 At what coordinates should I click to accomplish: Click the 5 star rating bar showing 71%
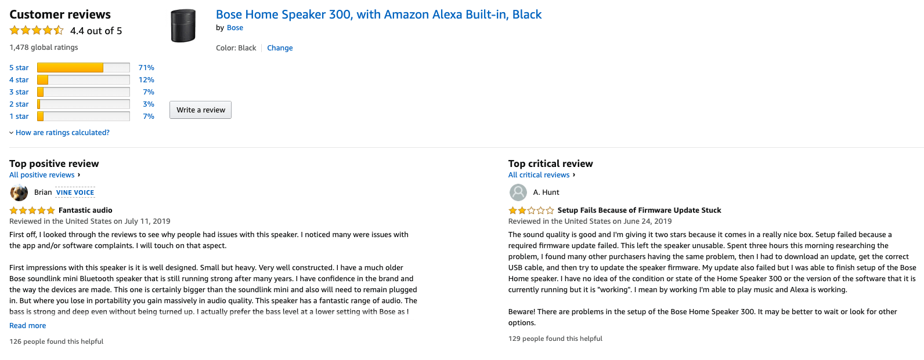[83, 67]
